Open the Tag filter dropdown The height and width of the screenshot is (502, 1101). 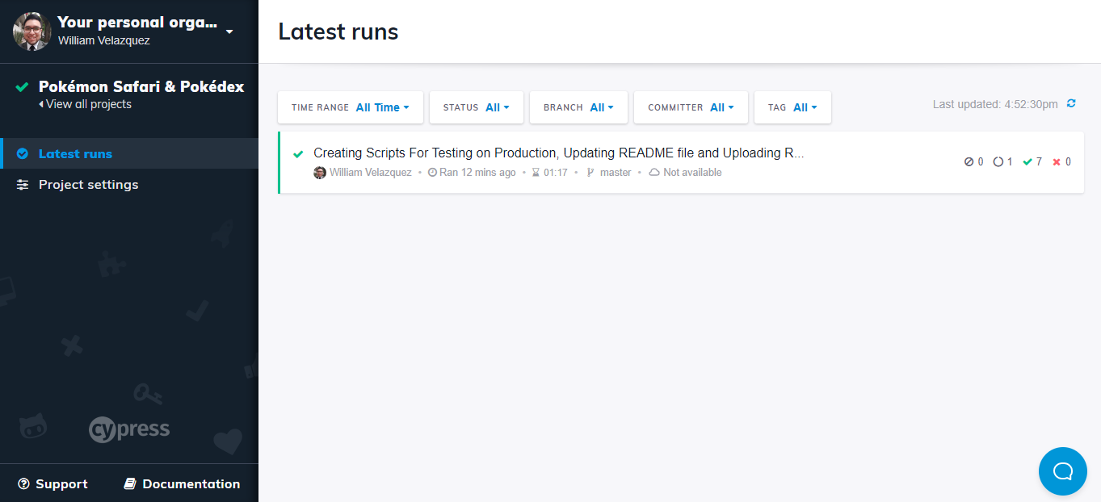click(x=792, y=107)
